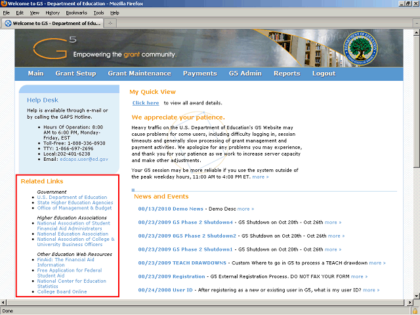Image resolution: width=420 pixels, height=315 pixels.
Task: Open National Association of College & University Business Officers
Action: (x=76, y=242)
